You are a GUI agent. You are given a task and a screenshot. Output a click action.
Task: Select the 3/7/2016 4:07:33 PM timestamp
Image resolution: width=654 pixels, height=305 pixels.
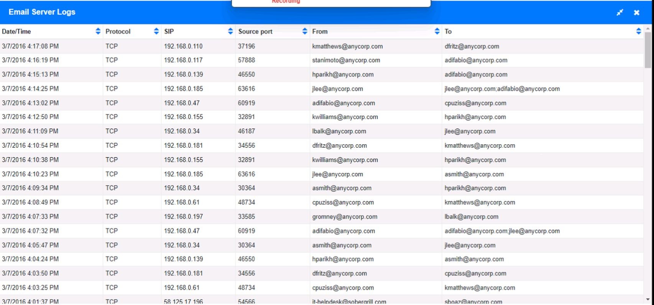coord(30,216)
